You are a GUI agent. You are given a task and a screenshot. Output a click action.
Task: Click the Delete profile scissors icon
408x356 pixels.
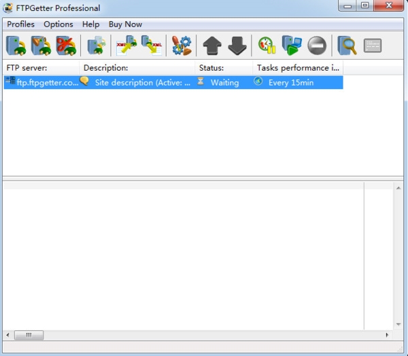66,46
